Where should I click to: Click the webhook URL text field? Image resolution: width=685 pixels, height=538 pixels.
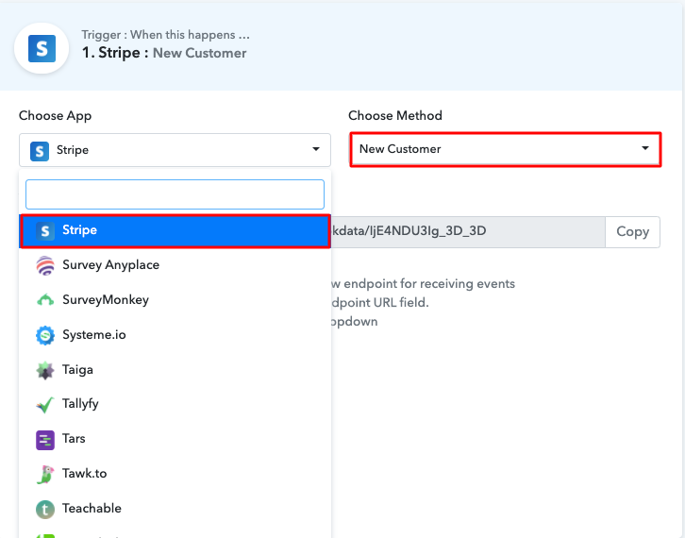tap(467, 231)
